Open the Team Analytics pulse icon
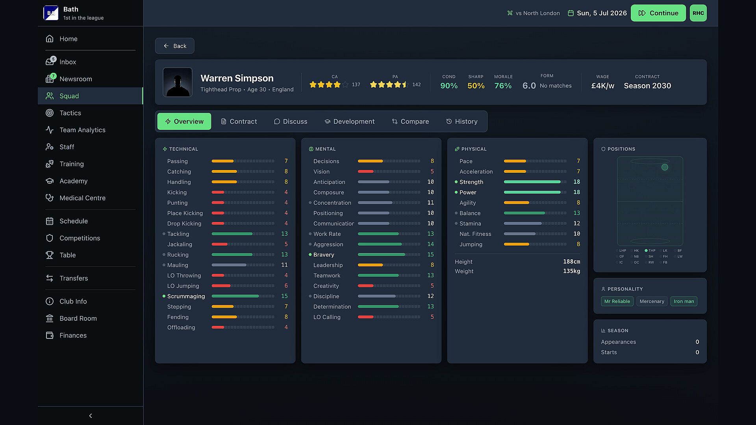 point(50,130)
